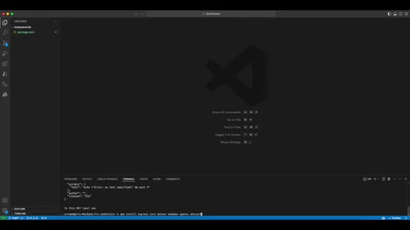The height and width of the screenshot is (230, 410).
Task: Switch to the DEBUG CONSOLE tab
Action: pos(108,179)
